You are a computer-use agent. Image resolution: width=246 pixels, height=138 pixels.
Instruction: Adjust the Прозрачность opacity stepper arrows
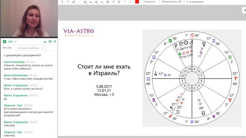(184, 2)
